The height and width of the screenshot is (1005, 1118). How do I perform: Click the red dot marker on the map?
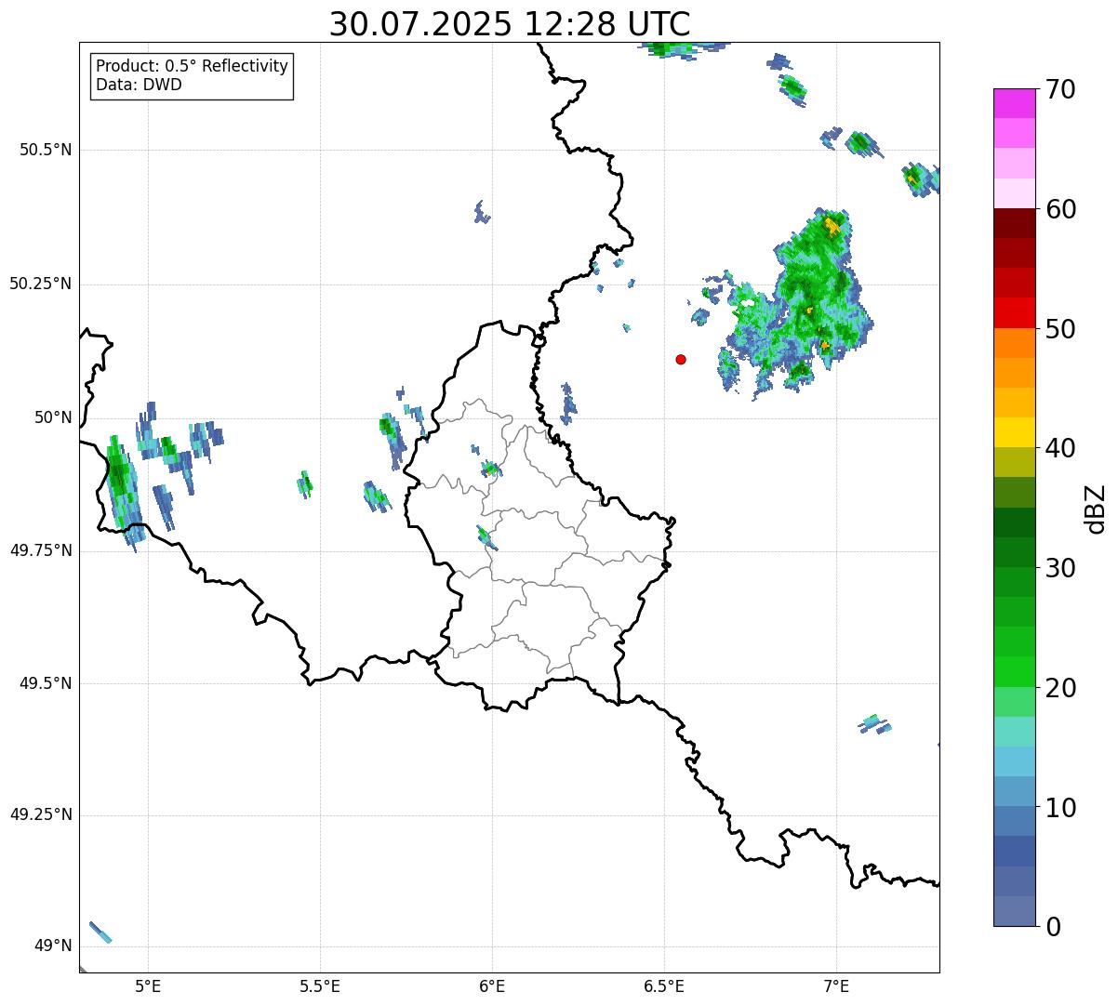(681, 359)
